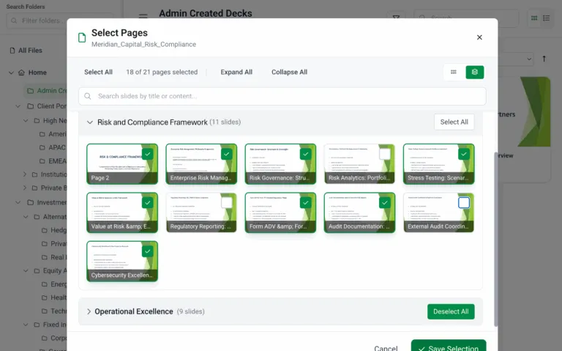Collapse the Home tree node
The width and height of the screenshot is (562, 351).
coord(11,73)
